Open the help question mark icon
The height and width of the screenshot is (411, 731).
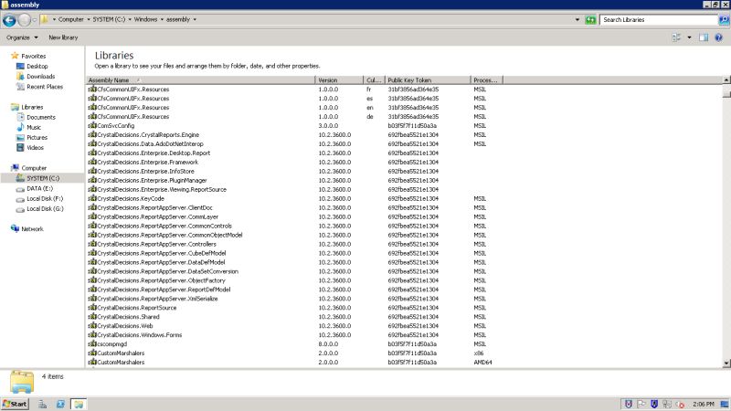(718, 37)
